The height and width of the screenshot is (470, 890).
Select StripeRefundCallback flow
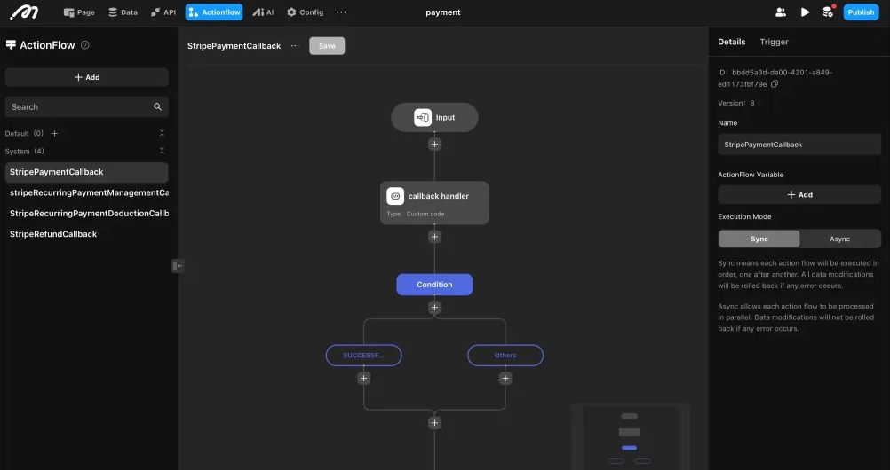point(87,233)
